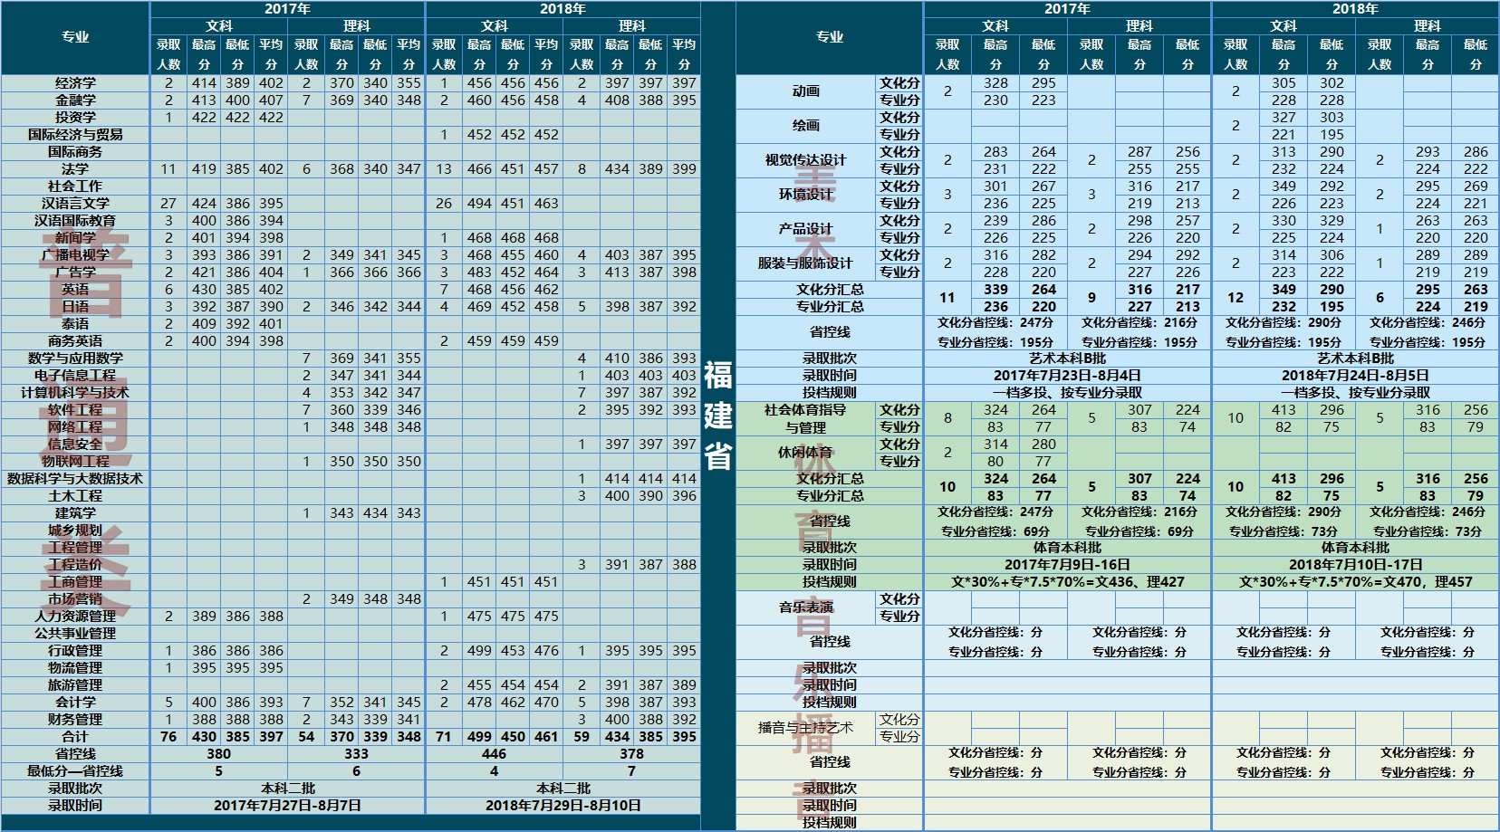Viewport: 1500px width, 832px height.
Task: Select the 最低分—省控线 row label
Action: click(75, 771)
